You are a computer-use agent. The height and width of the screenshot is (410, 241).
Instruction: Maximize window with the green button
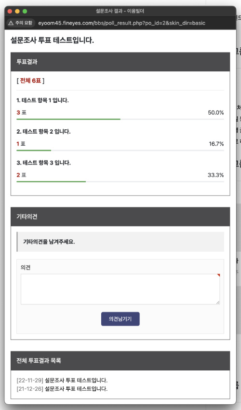25,11
